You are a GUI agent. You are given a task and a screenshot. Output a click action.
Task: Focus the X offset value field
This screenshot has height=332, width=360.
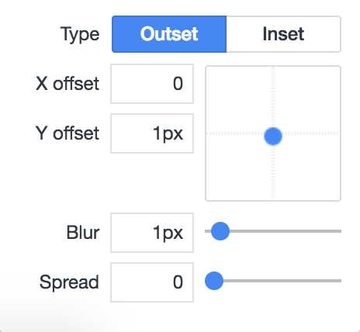[152, 84]
